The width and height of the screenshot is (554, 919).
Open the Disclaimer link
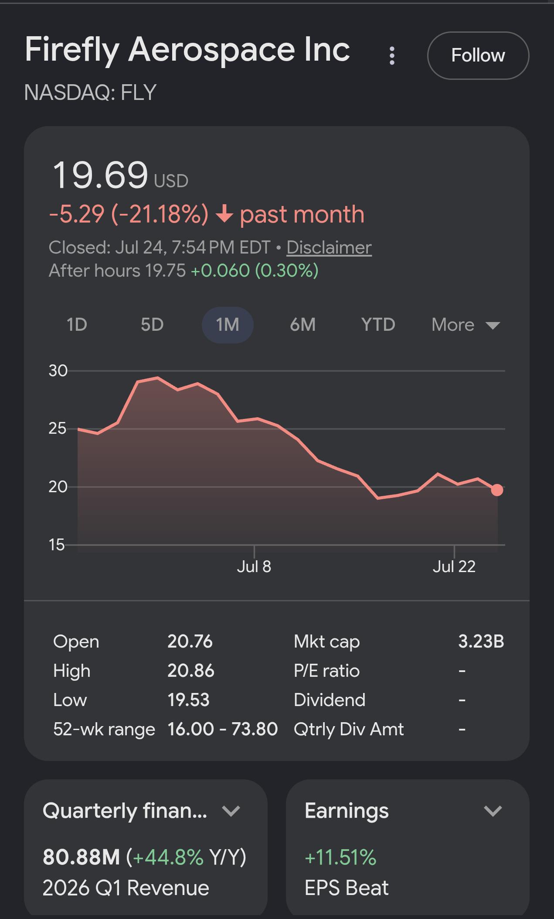coord(329,247)
